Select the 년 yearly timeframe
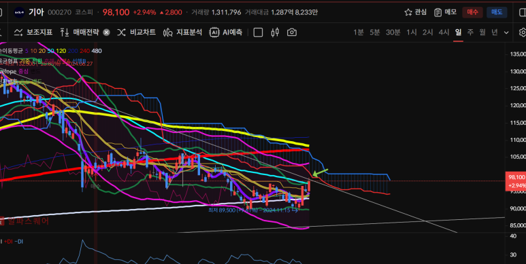The height and width of the screenshot is (264, 526). click(x=495, y=33)
